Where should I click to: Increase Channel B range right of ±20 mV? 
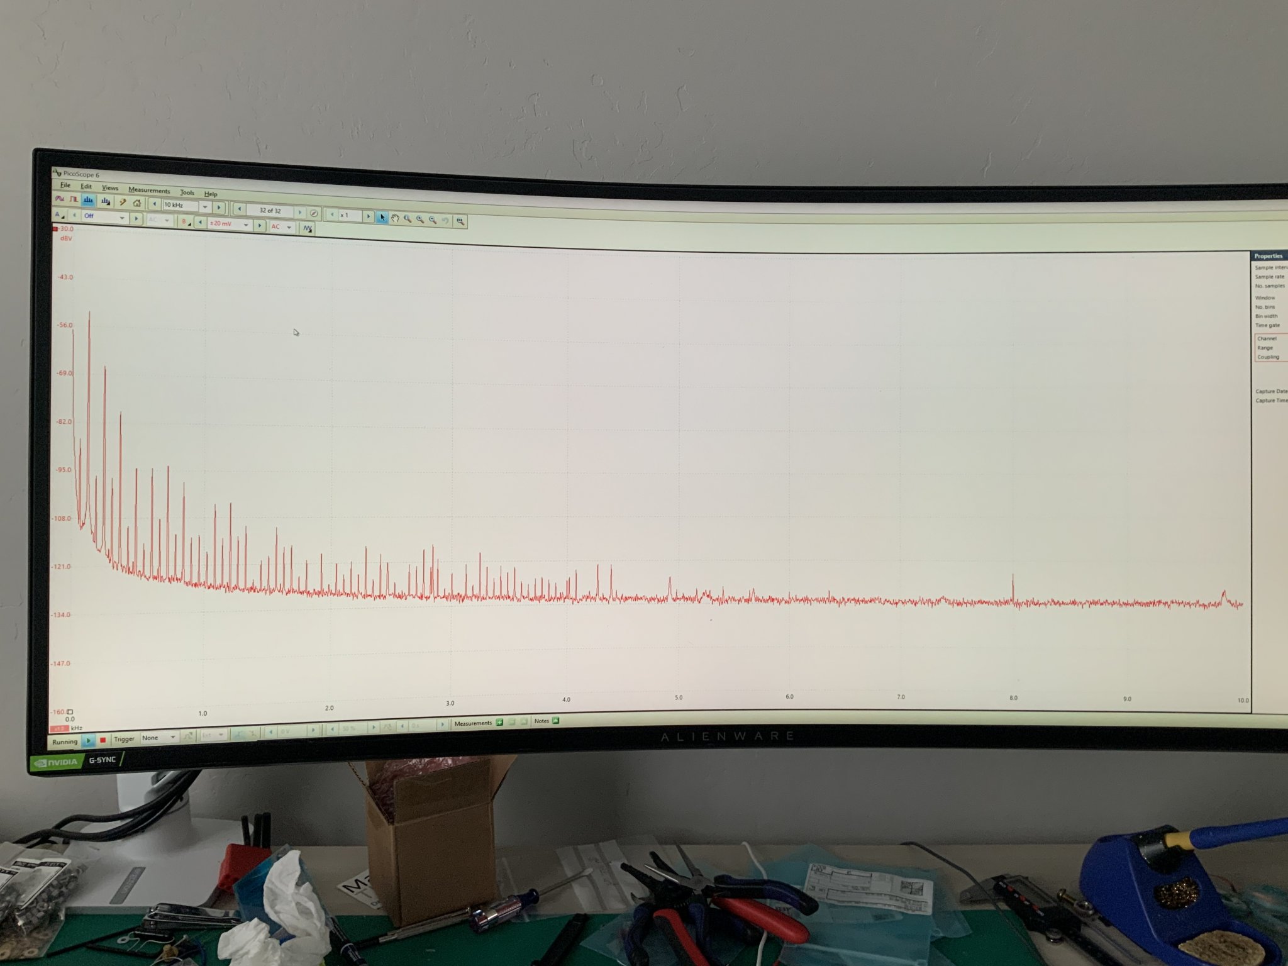(260, 225)
